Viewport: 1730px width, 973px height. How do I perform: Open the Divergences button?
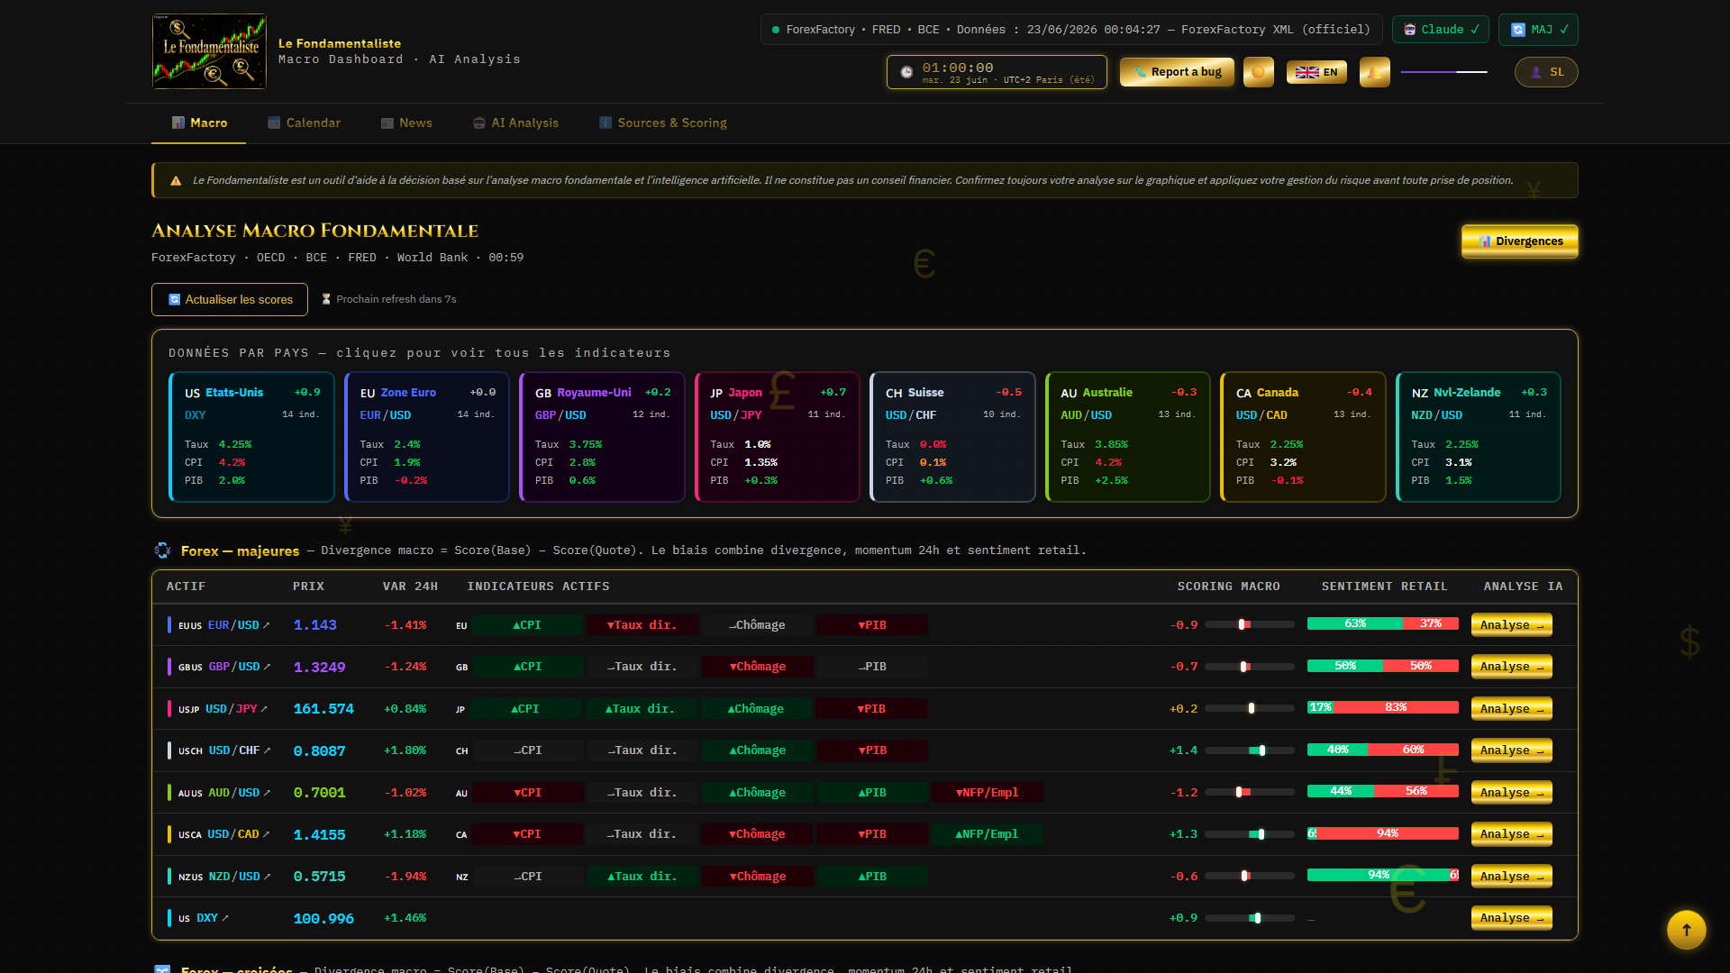tap(1519, 241)
